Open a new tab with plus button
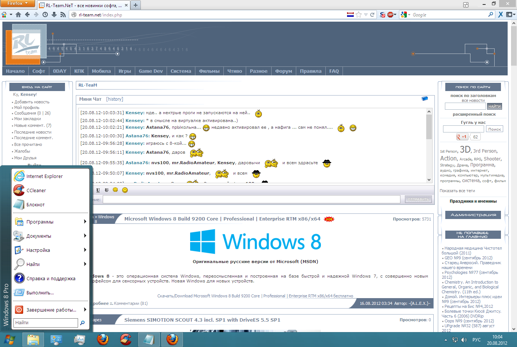Viewport: 517px width, 347px height. click(136, 5)
